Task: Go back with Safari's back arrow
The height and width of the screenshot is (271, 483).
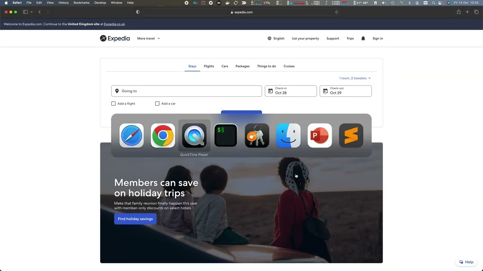Action: (40, 12)
